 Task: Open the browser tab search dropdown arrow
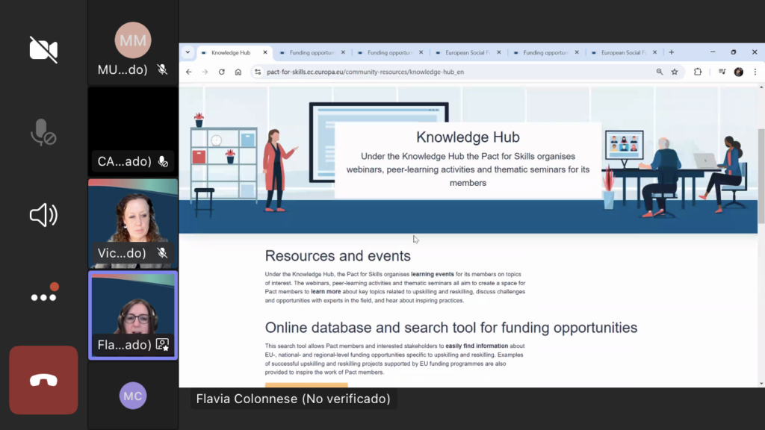pyautogui.click(x=188, y=52)
